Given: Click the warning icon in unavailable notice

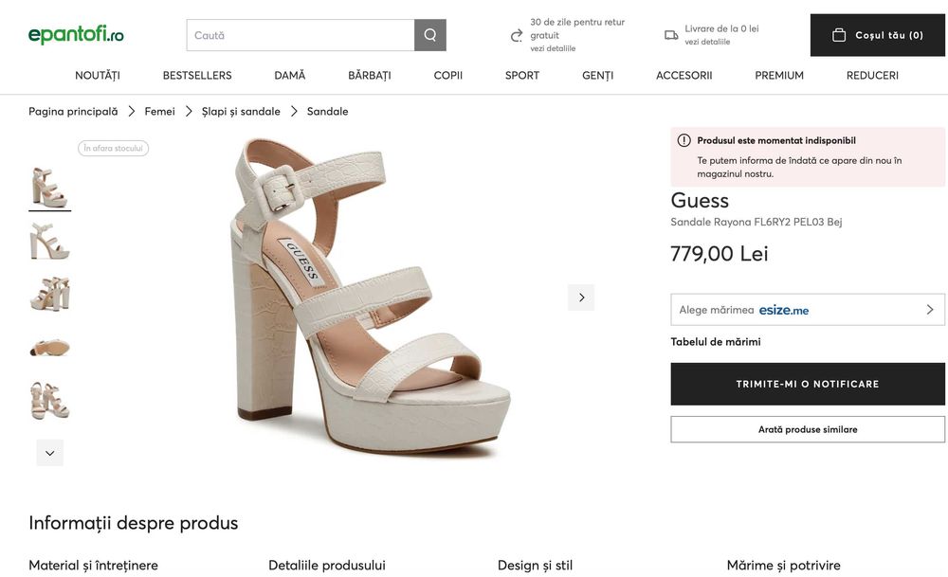Looking at the screenshot, I should tap(684, 140).
